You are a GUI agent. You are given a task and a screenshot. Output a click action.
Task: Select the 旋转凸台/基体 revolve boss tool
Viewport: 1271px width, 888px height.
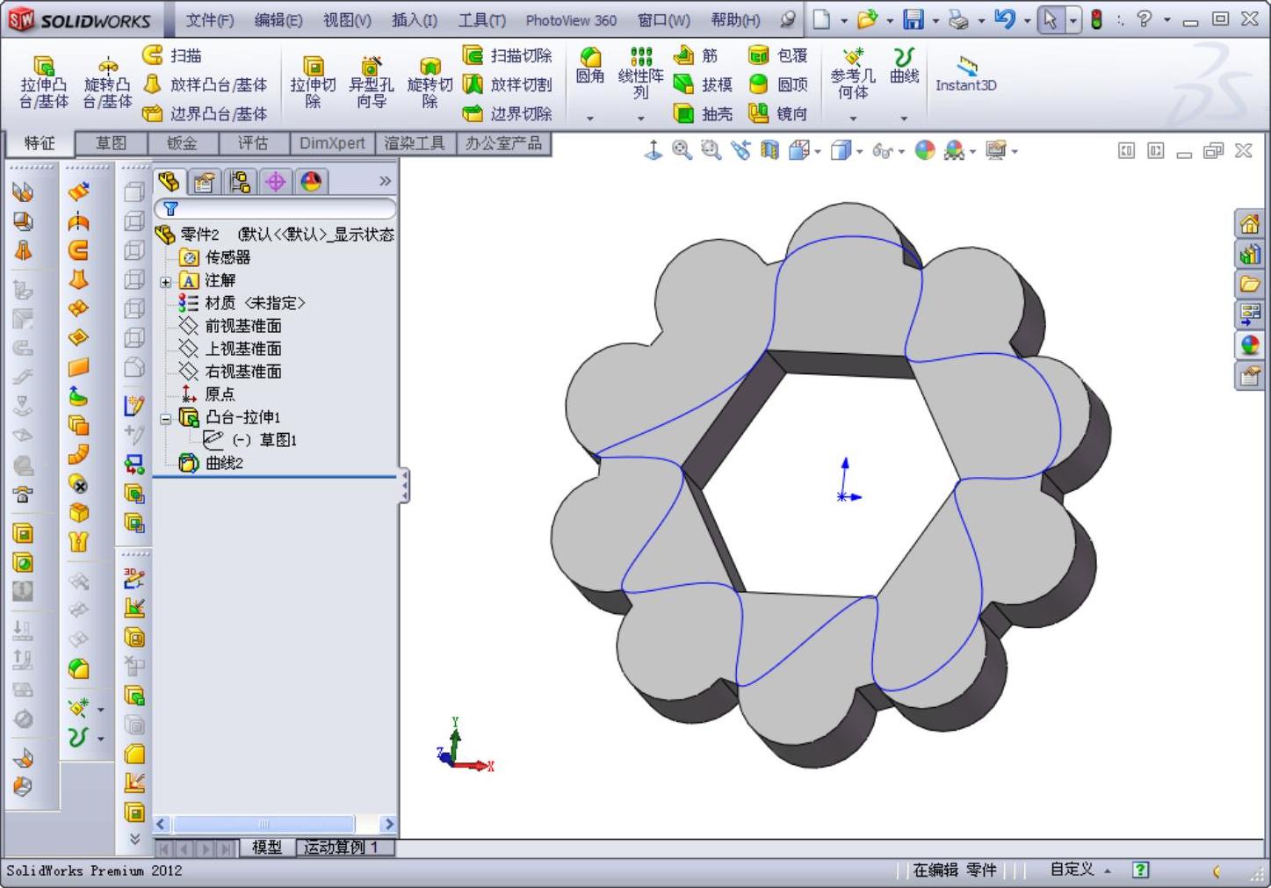(107, 82)
